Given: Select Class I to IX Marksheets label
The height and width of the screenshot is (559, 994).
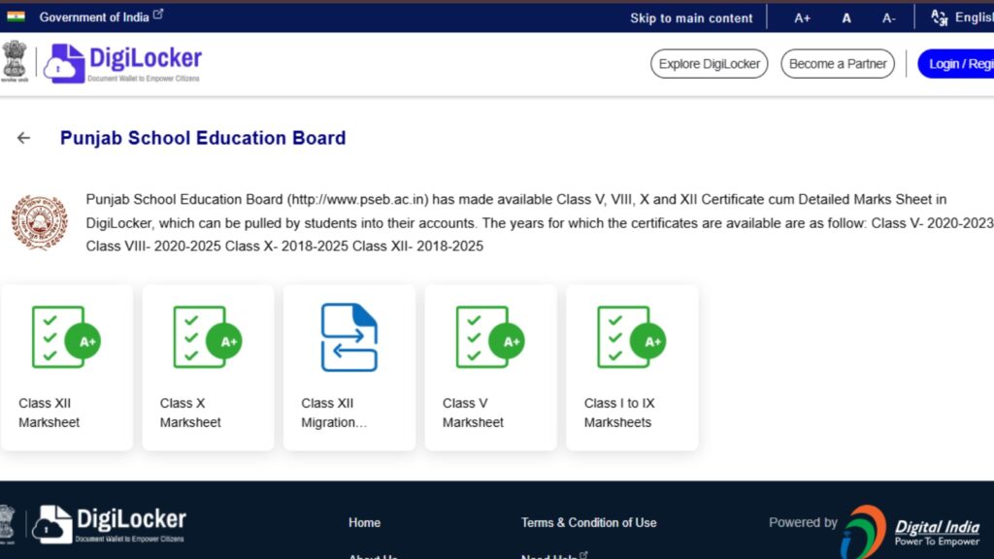Looking at the screenshot, I should pyautogui.click(x=619, y=412).
